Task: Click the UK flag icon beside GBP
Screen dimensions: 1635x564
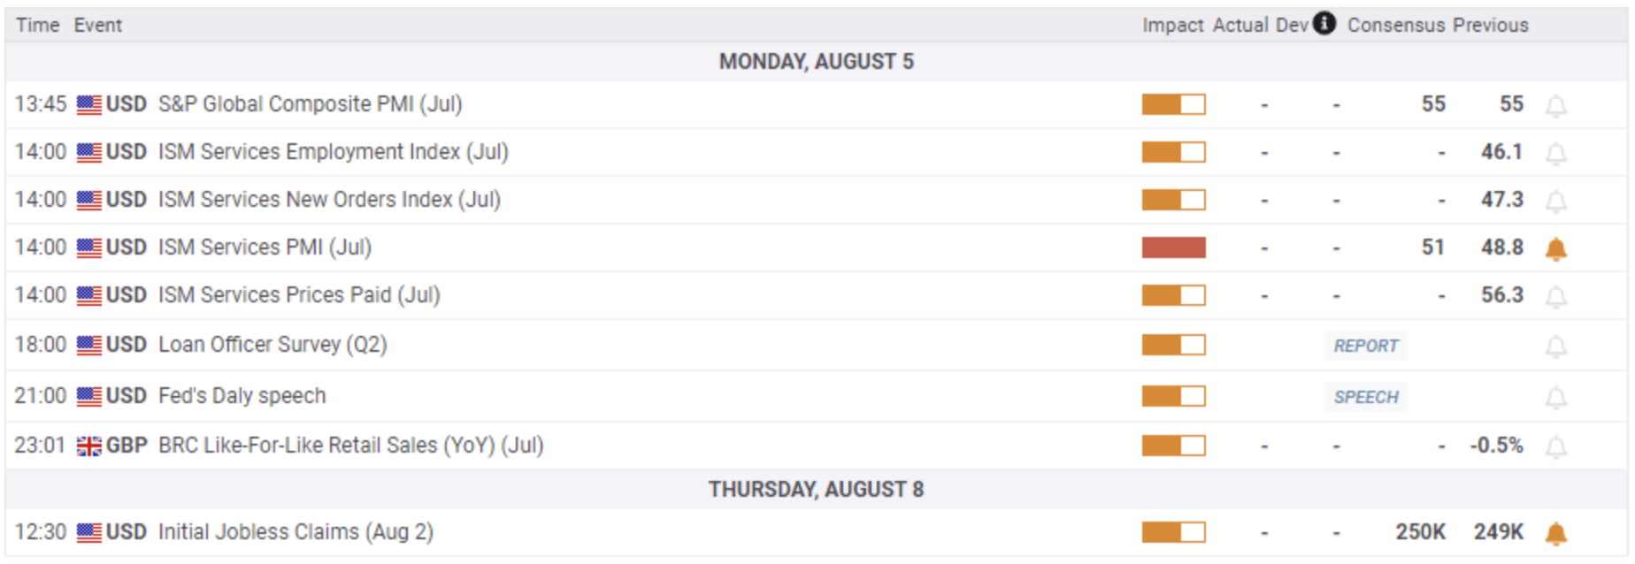Action: pyautogui.click(x=88, y=446)
